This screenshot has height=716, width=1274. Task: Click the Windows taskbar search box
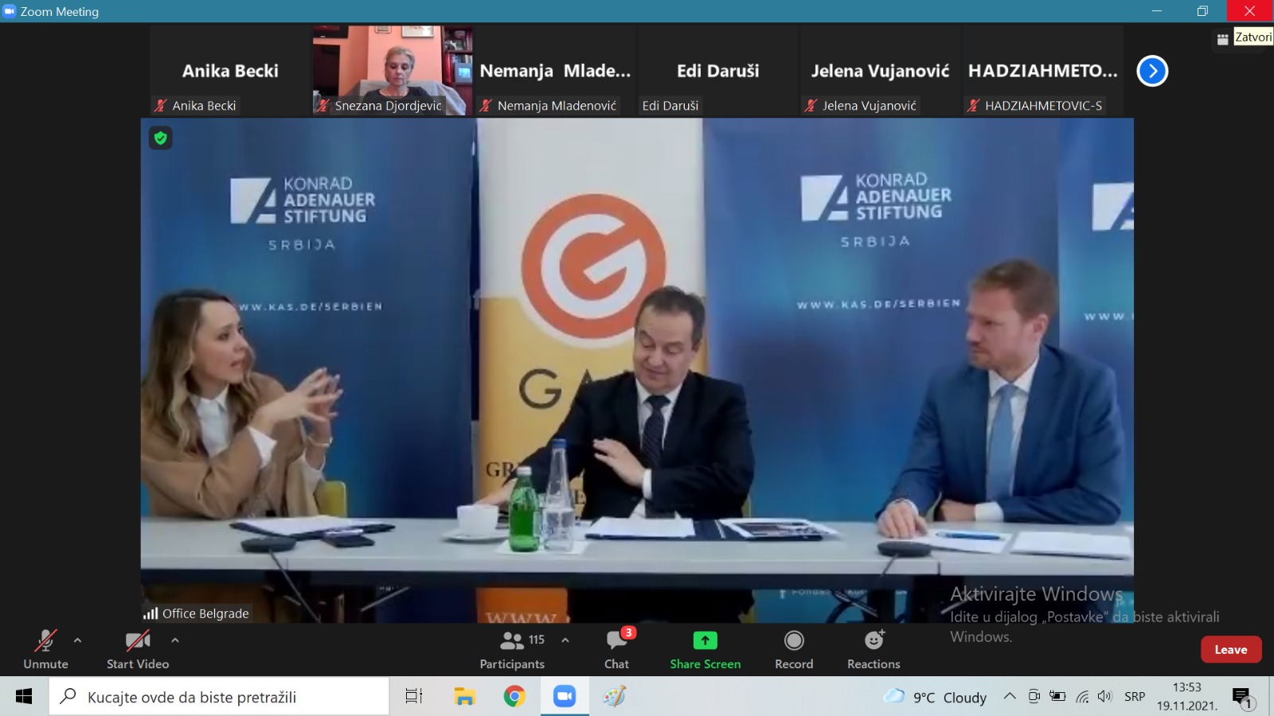[x=219, y=697]
